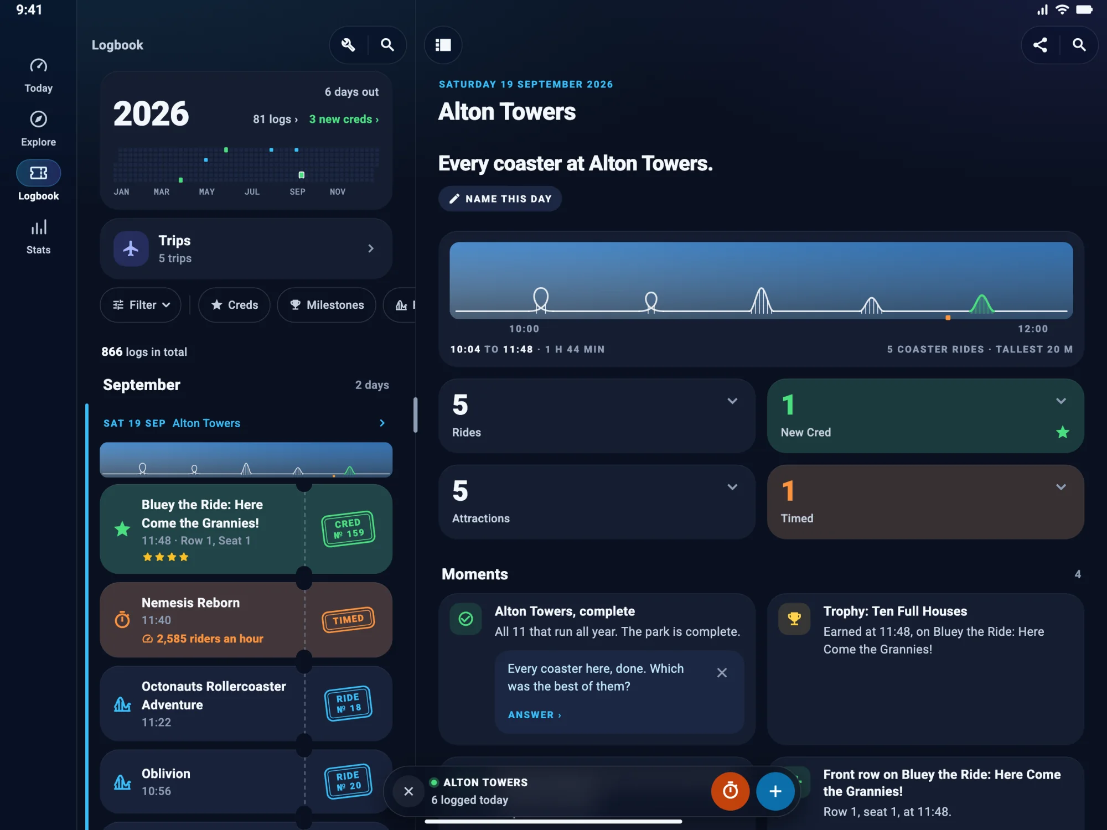Click the TIMED stamp on Nemesis Reborn
This screenshot has width=1107, height=830.
[348, 619]
